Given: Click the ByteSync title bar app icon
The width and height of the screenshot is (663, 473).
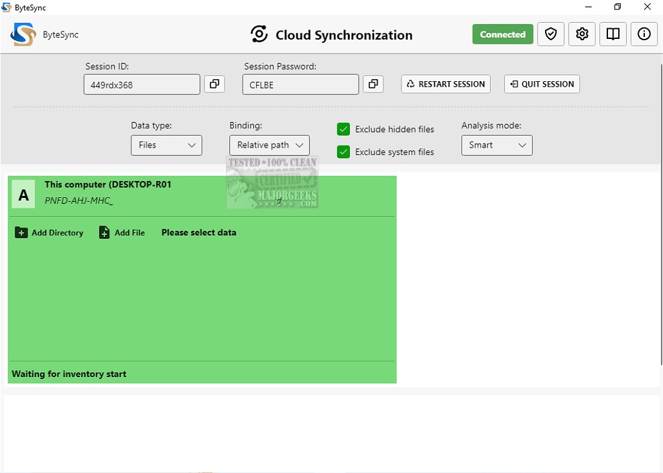Looking at the screenshot, I should (x=6, y=7).
